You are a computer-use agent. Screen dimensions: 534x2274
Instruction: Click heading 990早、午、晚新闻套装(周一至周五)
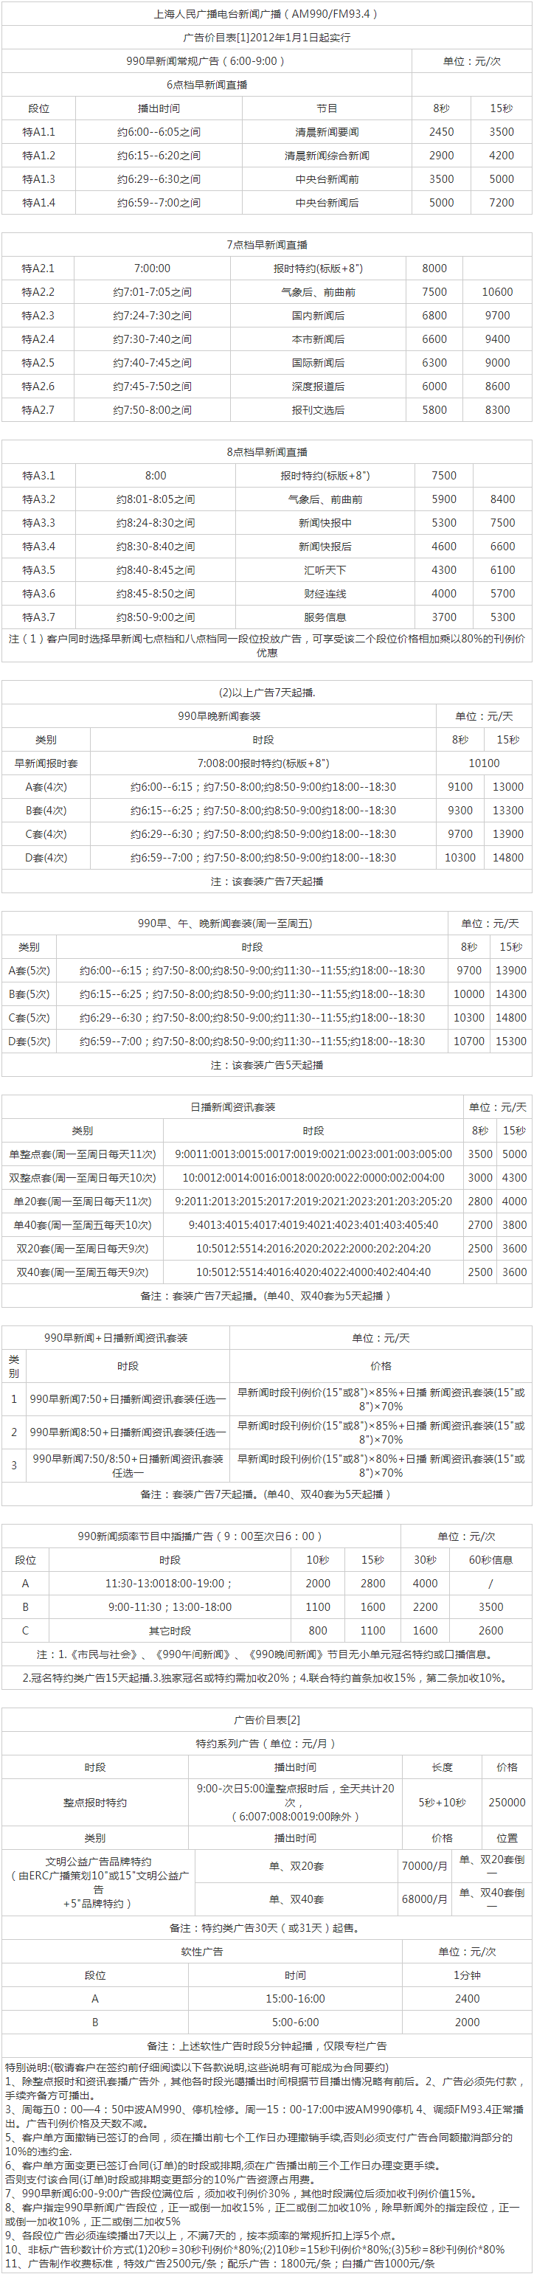click(x=224, y=923)
